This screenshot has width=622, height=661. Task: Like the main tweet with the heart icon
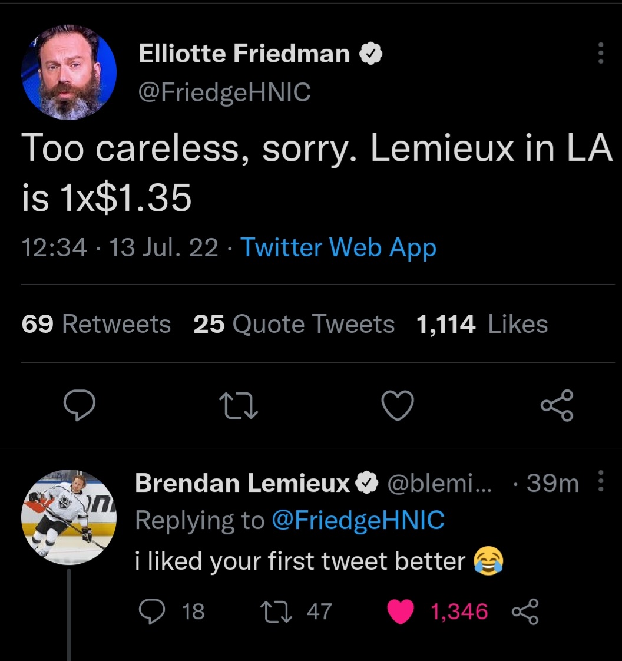(398, 405)
